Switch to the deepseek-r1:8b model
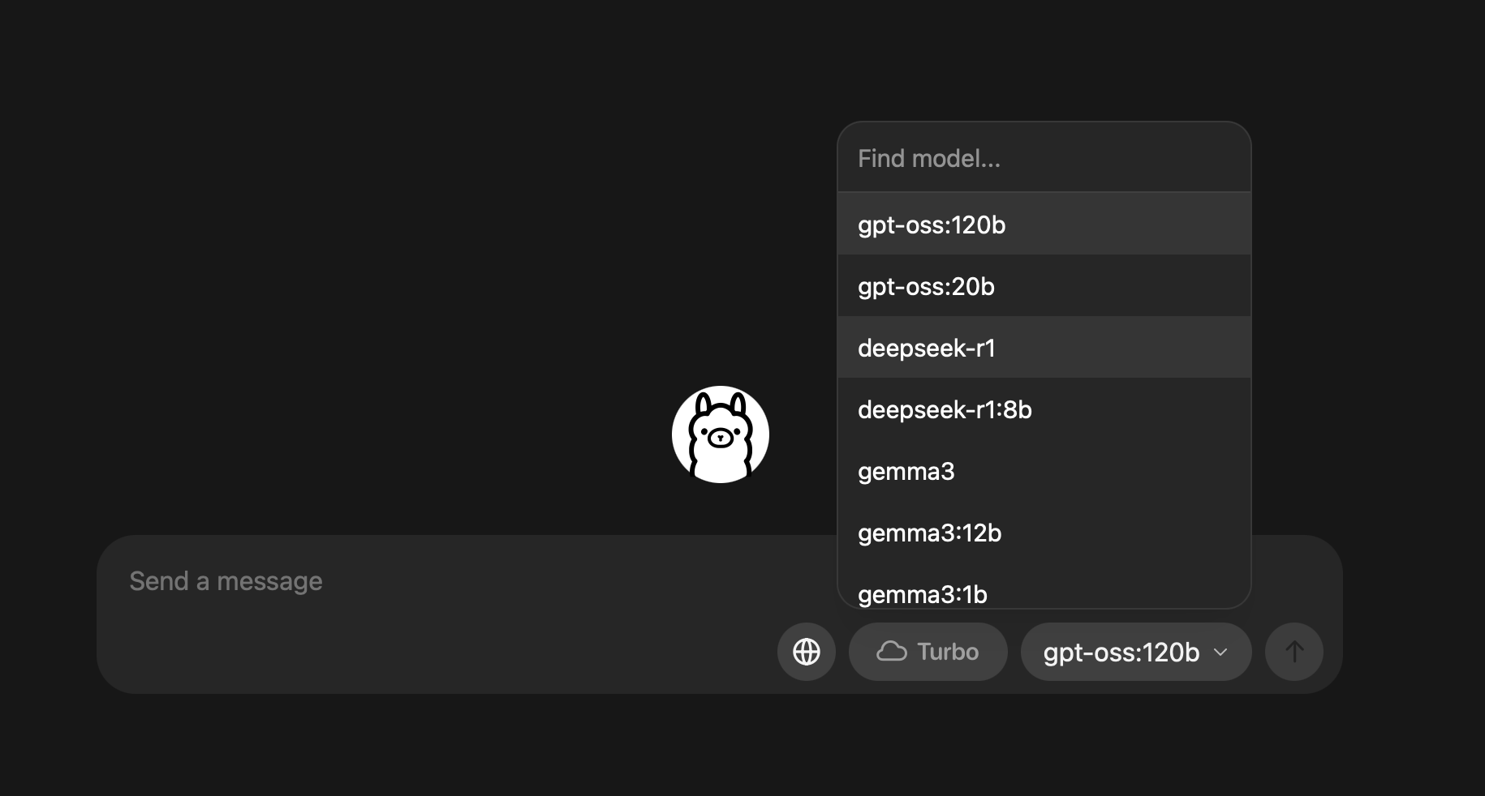Screen dimensions: 1485x796 1044,409
